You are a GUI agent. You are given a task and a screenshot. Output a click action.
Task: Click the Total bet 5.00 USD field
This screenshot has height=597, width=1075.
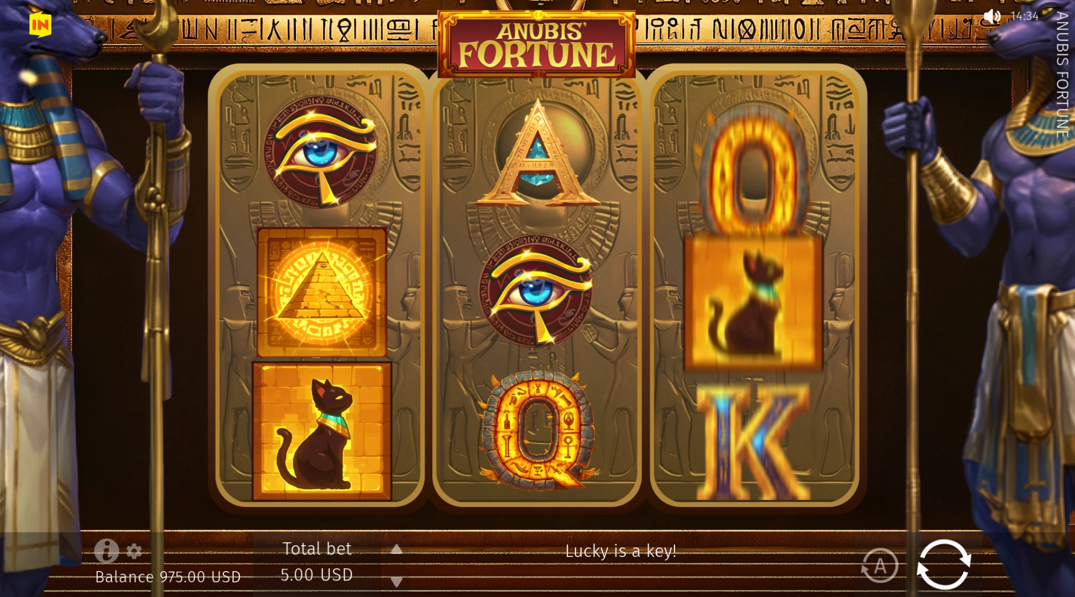(x=317, y=562)
